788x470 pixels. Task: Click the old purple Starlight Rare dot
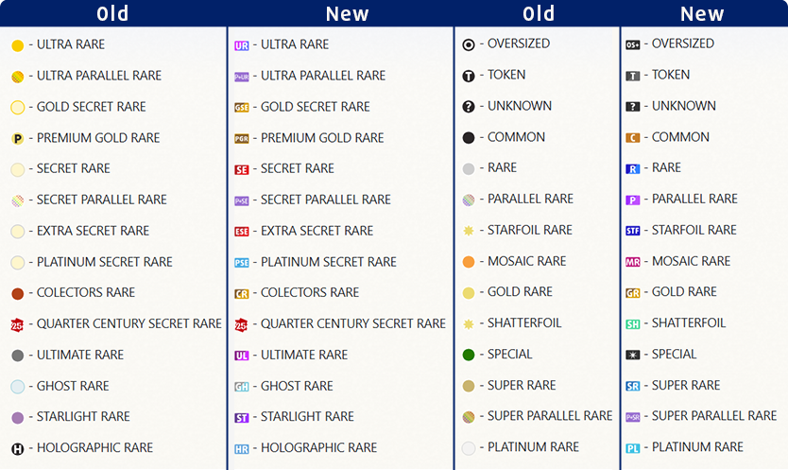point(18,418)
